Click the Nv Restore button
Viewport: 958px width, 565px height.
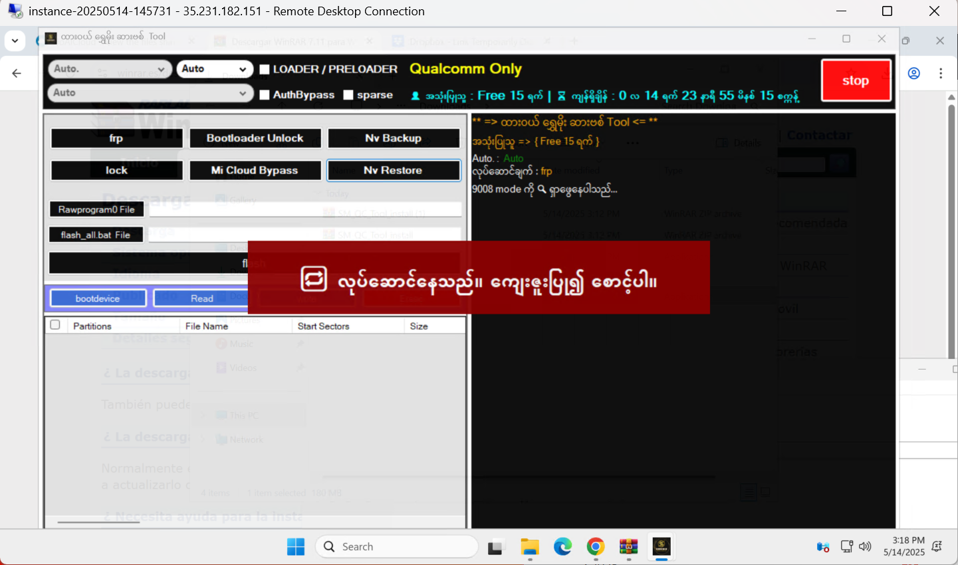tap(394, 170)
